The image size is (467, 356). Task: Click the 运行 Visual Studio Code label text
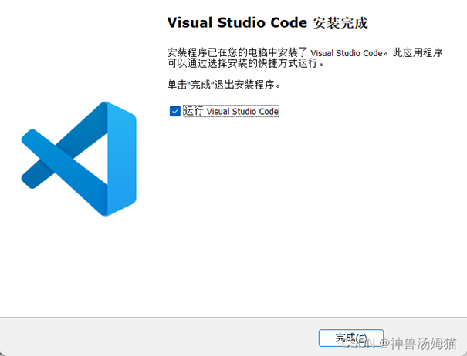pyautogui.click(x=231, y=111)
